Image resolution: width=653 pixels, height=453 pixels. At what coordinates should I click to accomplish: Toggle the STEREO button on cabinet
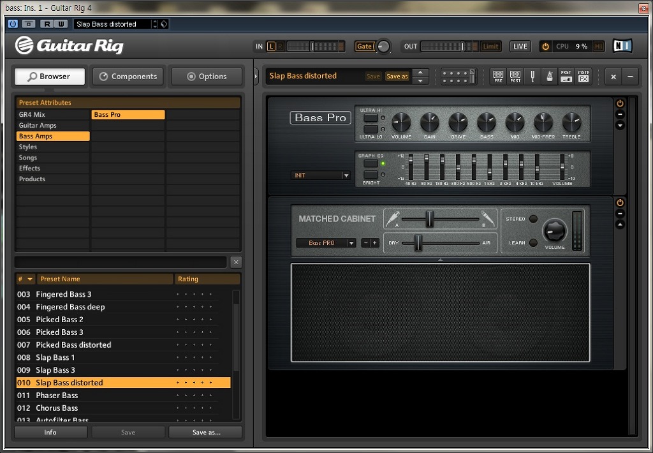[533, 219]
